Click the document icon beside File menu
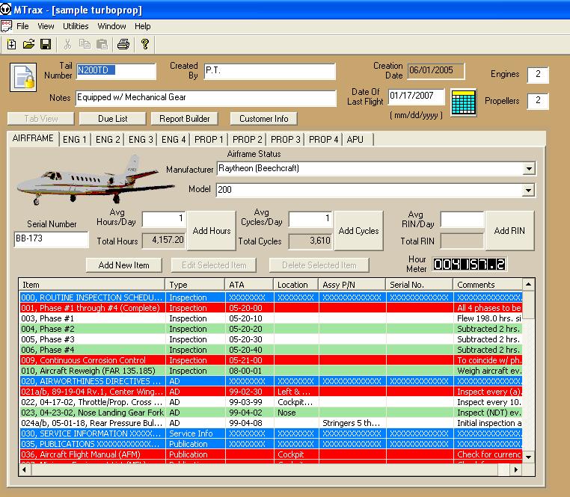Viewport: 570px width, 497px height. tap(6, 26)
